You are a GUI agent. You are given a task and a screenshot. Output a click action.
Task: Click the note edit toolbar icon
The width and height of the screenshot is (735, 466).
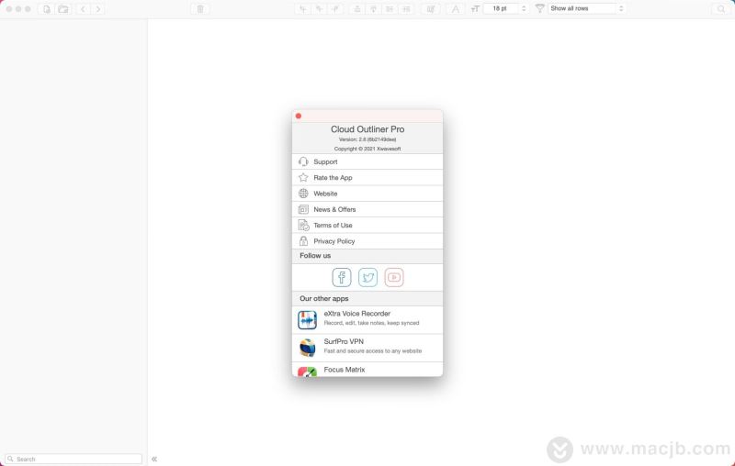[x=430, y=9]
